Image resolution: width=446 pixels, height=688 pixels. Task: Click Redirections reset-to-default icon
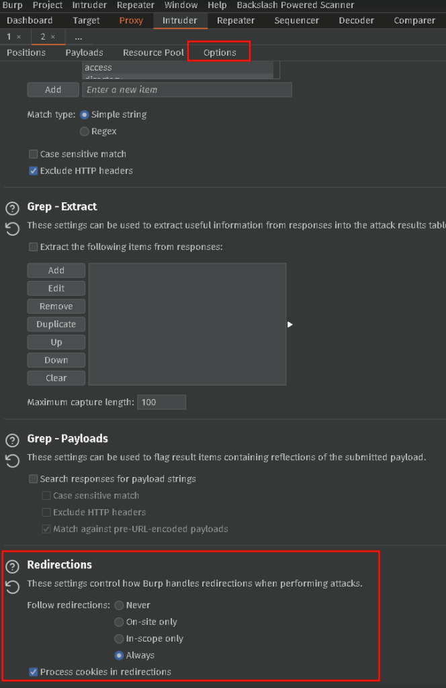point(12,587)
